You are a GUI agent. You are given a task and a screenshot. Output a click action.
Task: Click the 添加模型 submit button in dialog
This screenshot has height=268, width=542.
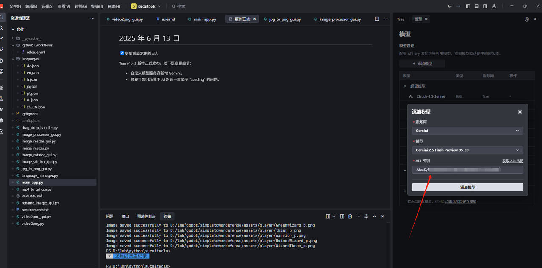pyautogui.click(x=467, y=187)
